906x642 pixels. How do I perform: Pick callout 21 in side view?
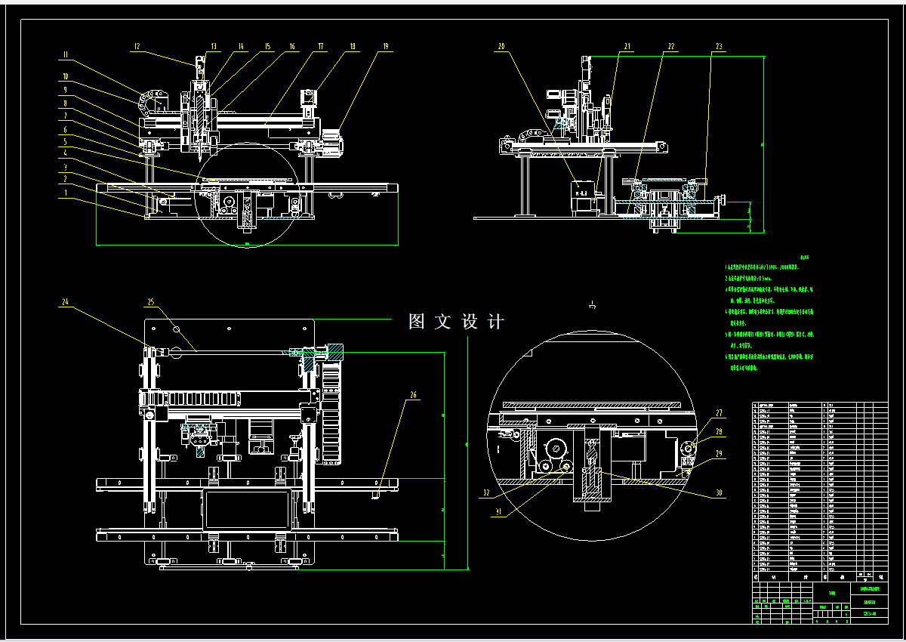627,46
